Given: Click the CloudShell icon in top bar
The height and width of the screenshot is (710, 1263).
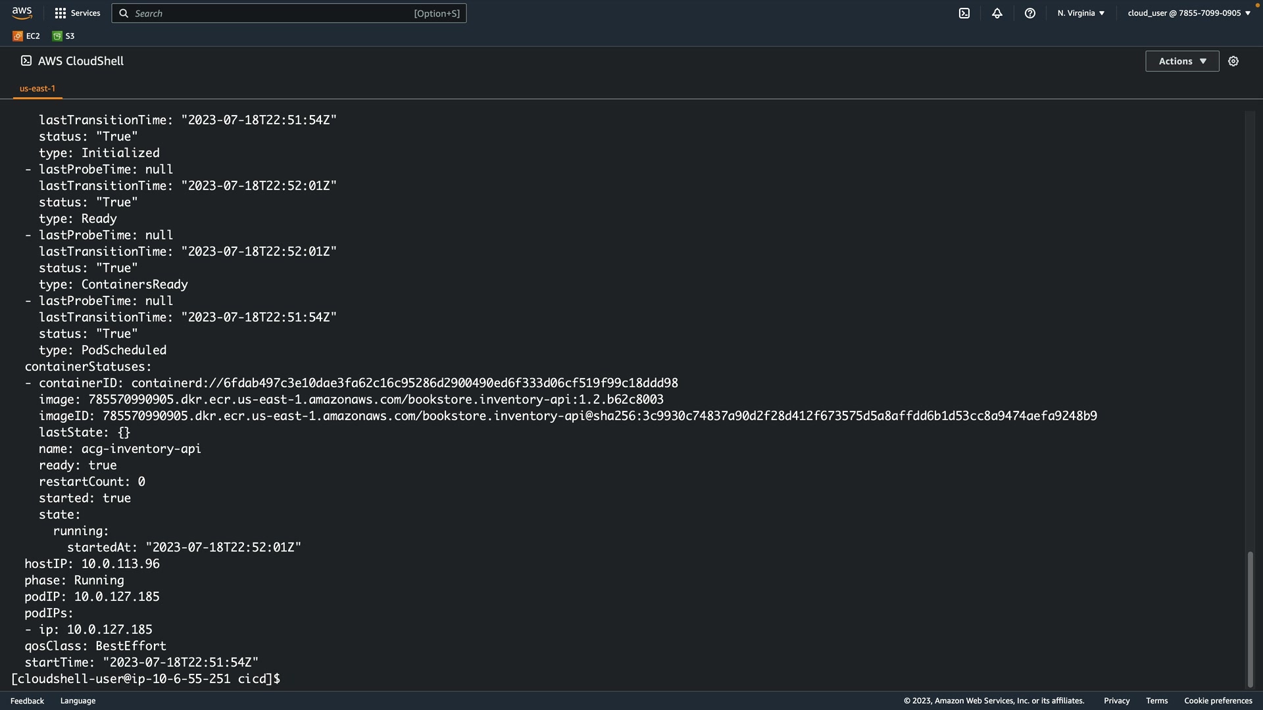Looking at the screenshot, I should 964,13.
